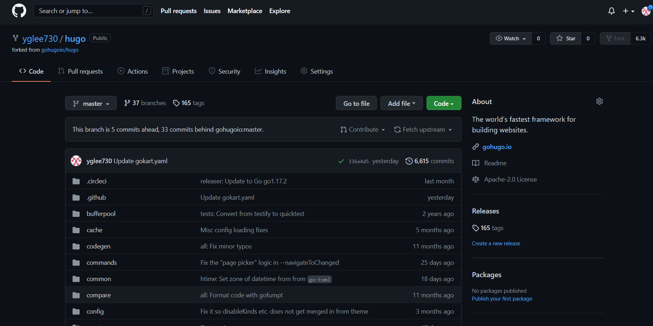The image size is (653, 326).
Task: Open the Security tab
Action: click(x=224, y=71)
